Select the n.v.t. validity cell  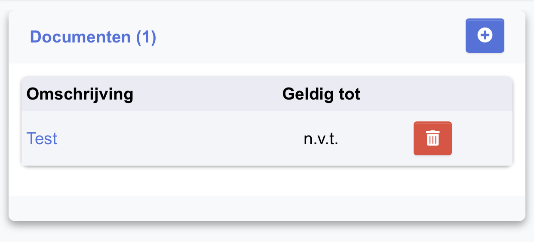[x=321, y=139]
